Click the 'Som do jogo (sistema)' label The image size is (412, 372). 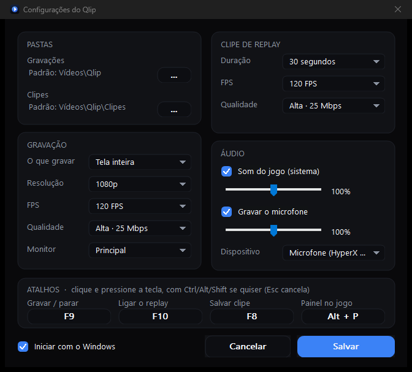tap(278, 172)
